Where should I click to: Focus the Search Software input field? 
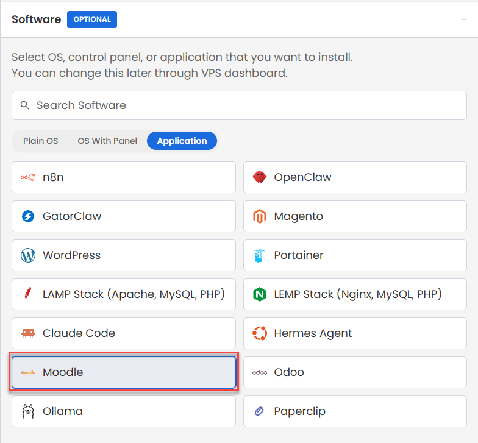click(239, 105)
